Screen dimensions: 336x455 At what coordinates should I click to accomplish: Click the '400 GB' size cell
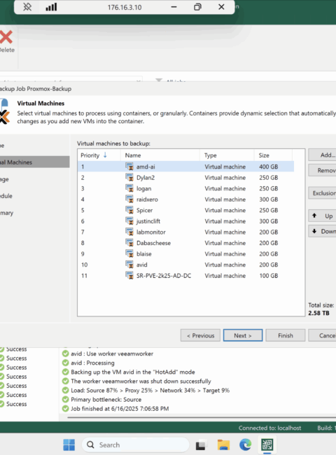(269, 167)
